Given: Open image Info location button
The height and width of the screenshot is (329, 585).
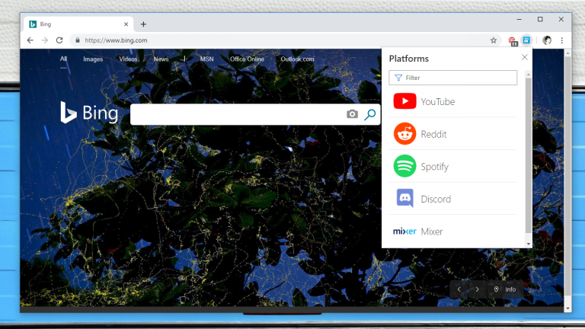Looking at the screenshot, I should tap(504, 289).
